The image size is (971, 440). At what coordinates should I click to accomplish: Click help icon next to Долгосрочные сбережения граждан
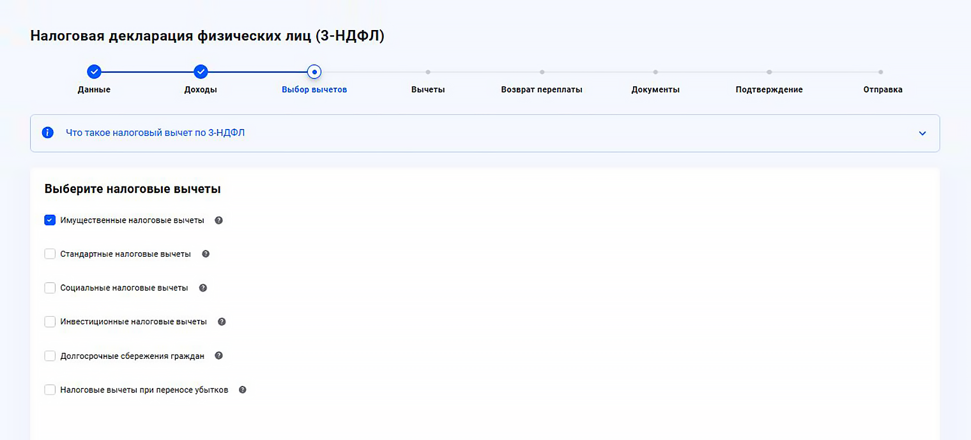[218, 356]
